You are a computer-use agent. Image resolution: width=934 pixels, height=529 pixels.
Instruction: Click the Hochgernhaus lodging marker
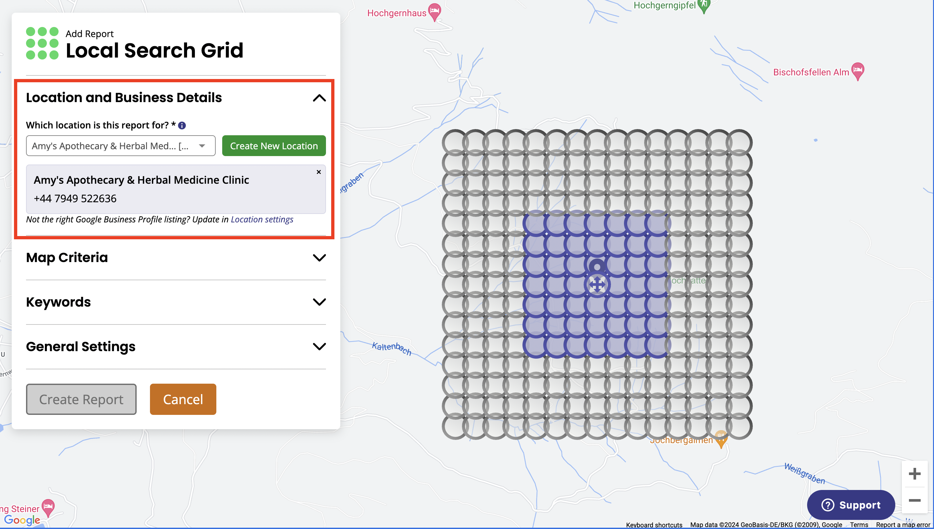tap(434, 11)
